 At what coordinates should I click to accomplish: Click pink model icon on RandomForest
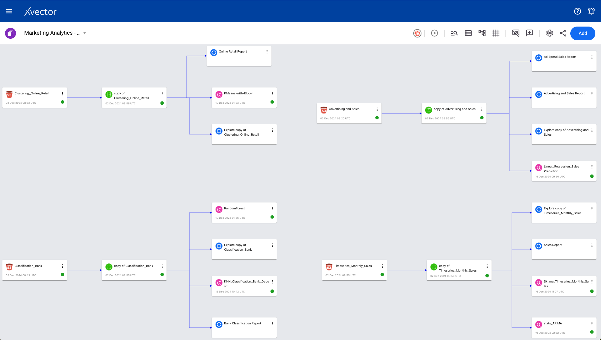(x=219, y=209)
